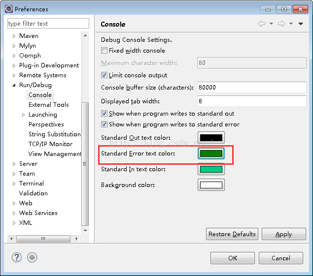Expand the XML tree node

point(14,223)
